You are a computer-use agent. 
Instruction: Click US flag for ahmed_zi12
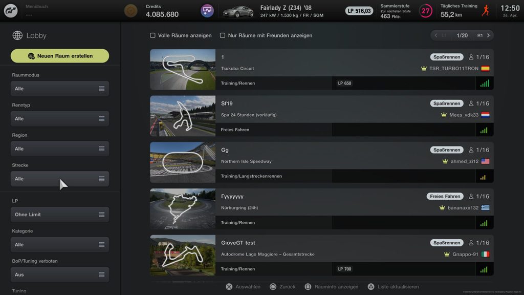coord(485,161)
